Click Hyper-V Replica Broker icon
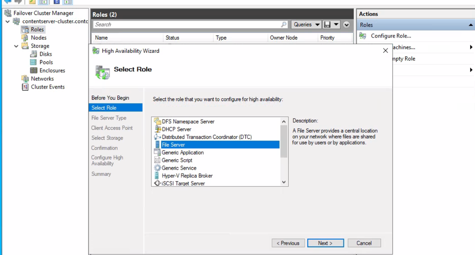Screen dimensions: 475x255 click(157, 175)
